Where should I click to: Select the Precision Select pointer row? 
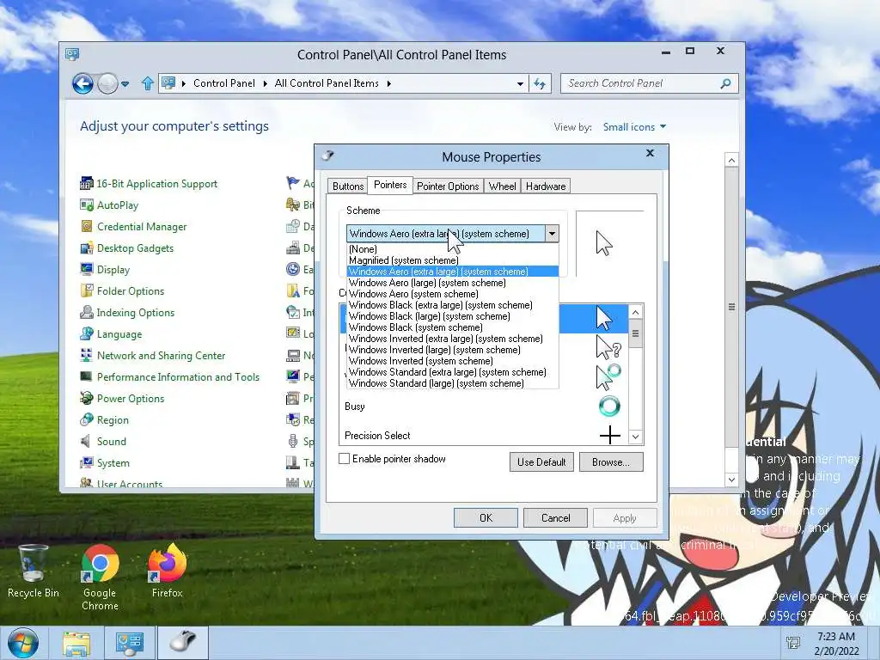[484, 436]
